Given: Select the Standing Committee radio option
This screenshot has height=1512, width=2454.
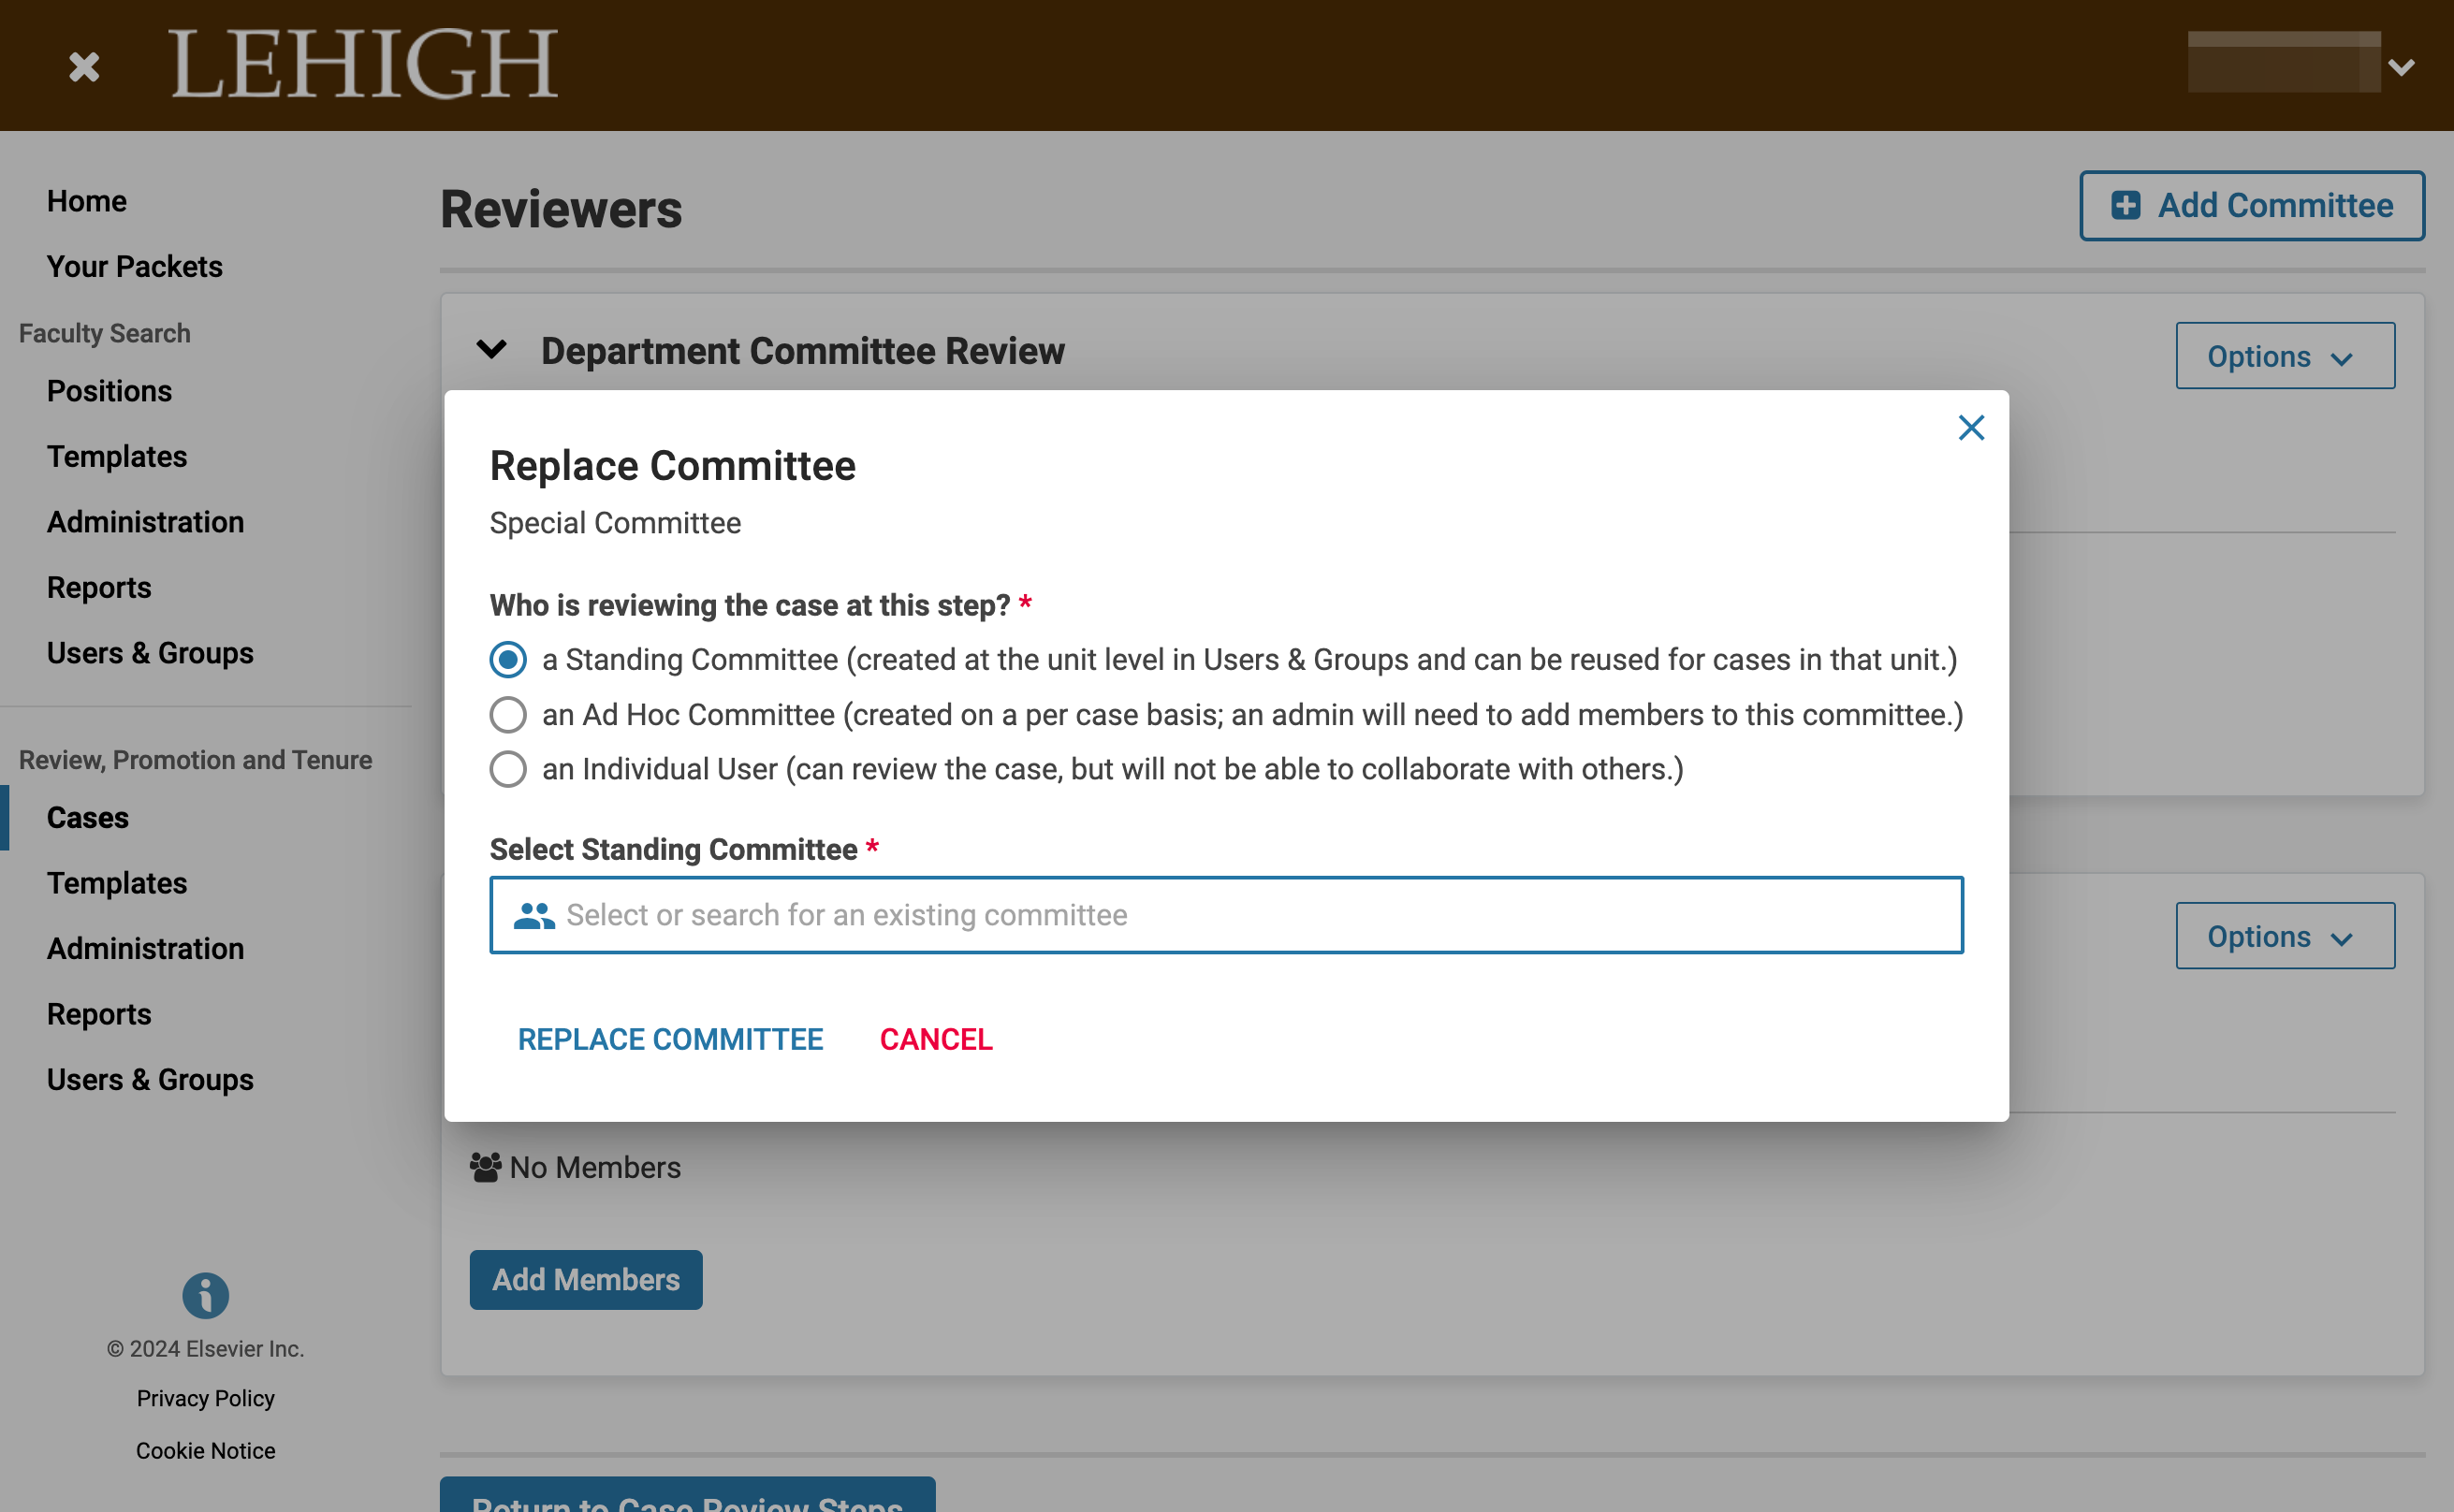Looking at the screenshot, I should [x=508, y=660].
